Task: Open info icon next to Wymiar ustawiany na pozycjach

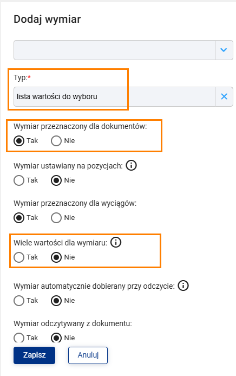Action: (x=132, y=165)
